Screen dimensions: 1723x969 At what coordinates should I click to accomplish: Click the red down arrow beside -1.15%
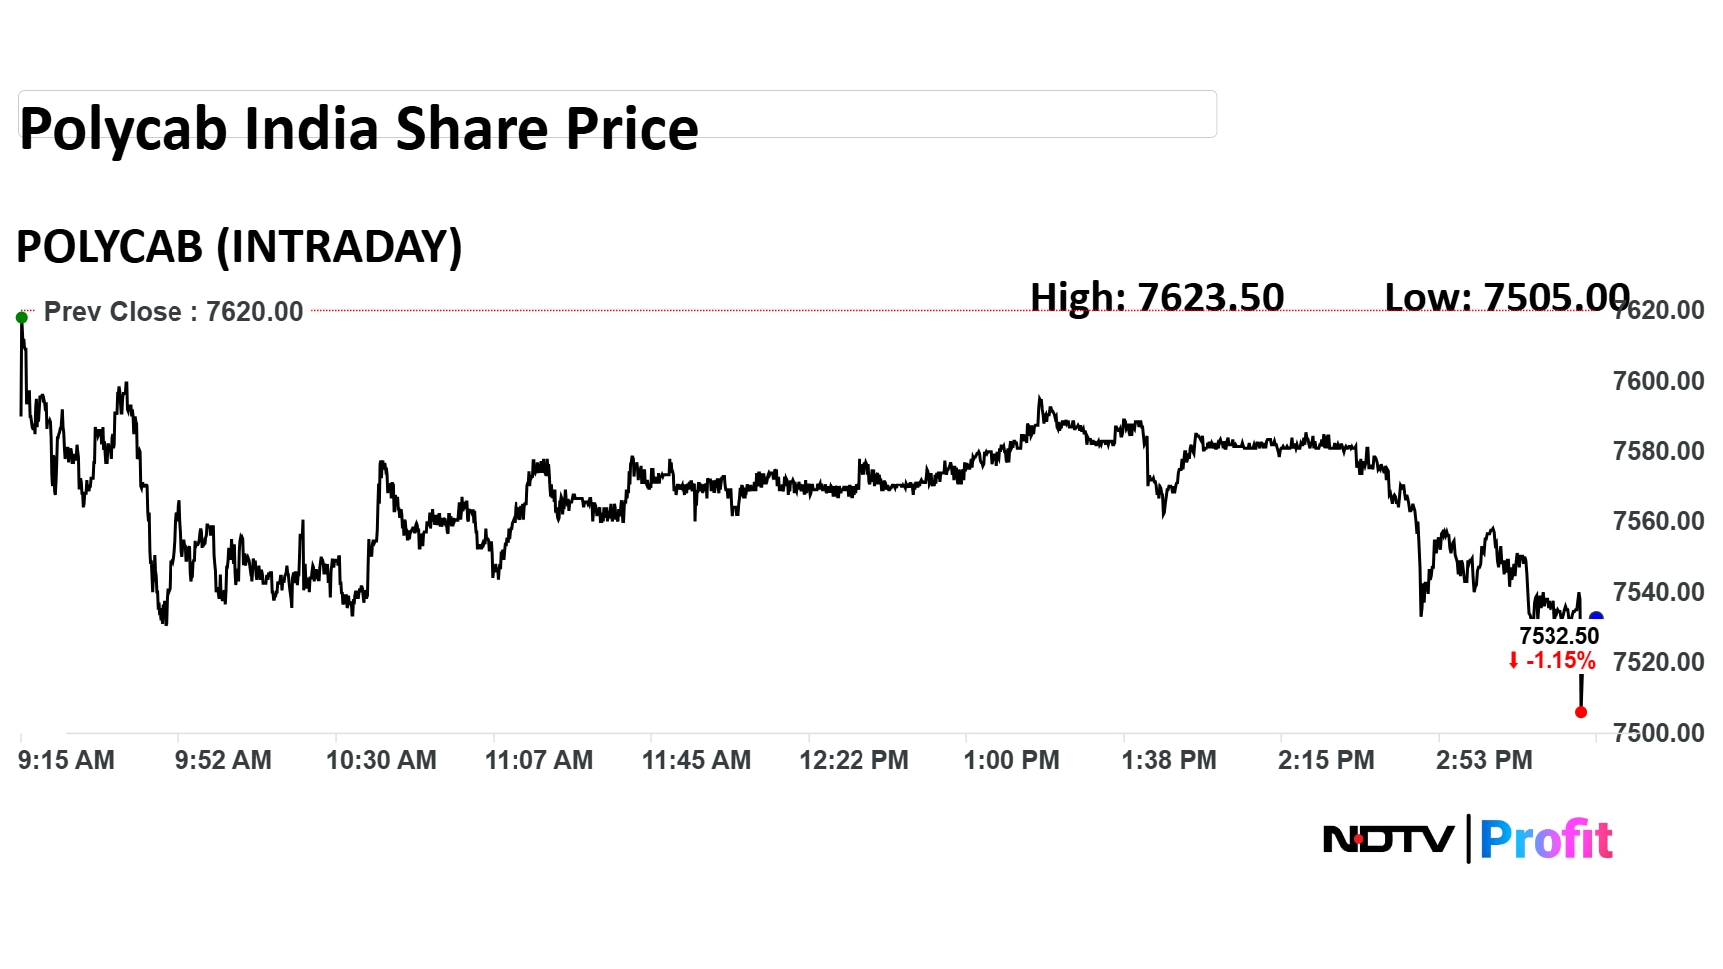click(x=1513, y=661)
